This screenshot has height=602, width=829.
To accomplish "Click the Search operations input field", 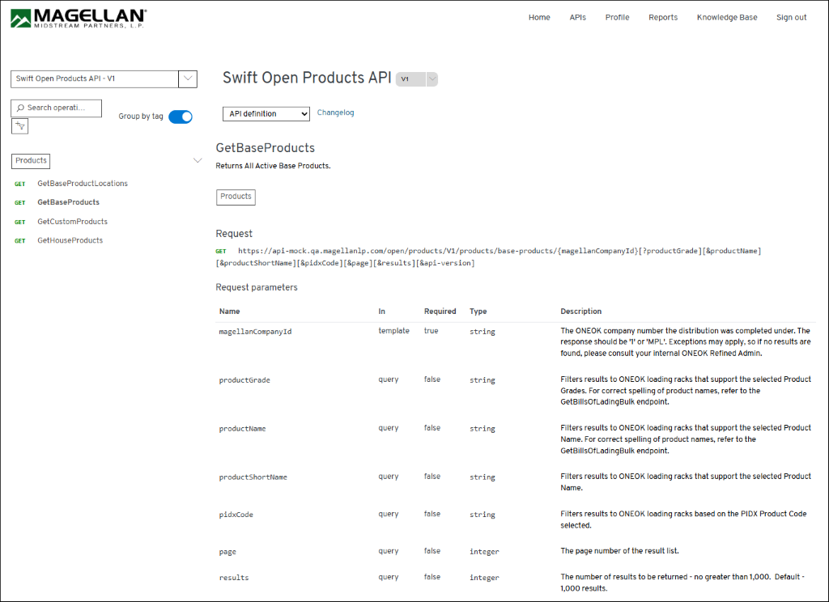I will (x=62, y=108).
